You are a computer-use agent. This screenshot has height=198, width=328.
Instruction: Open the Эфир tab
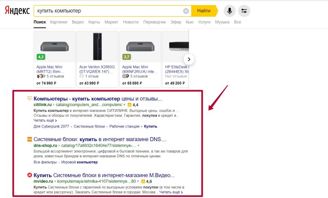(176, 22)
